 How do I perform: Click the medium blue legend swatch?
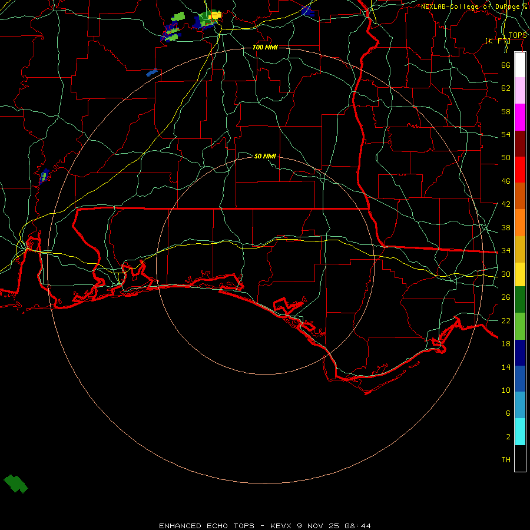click(520, 379)
